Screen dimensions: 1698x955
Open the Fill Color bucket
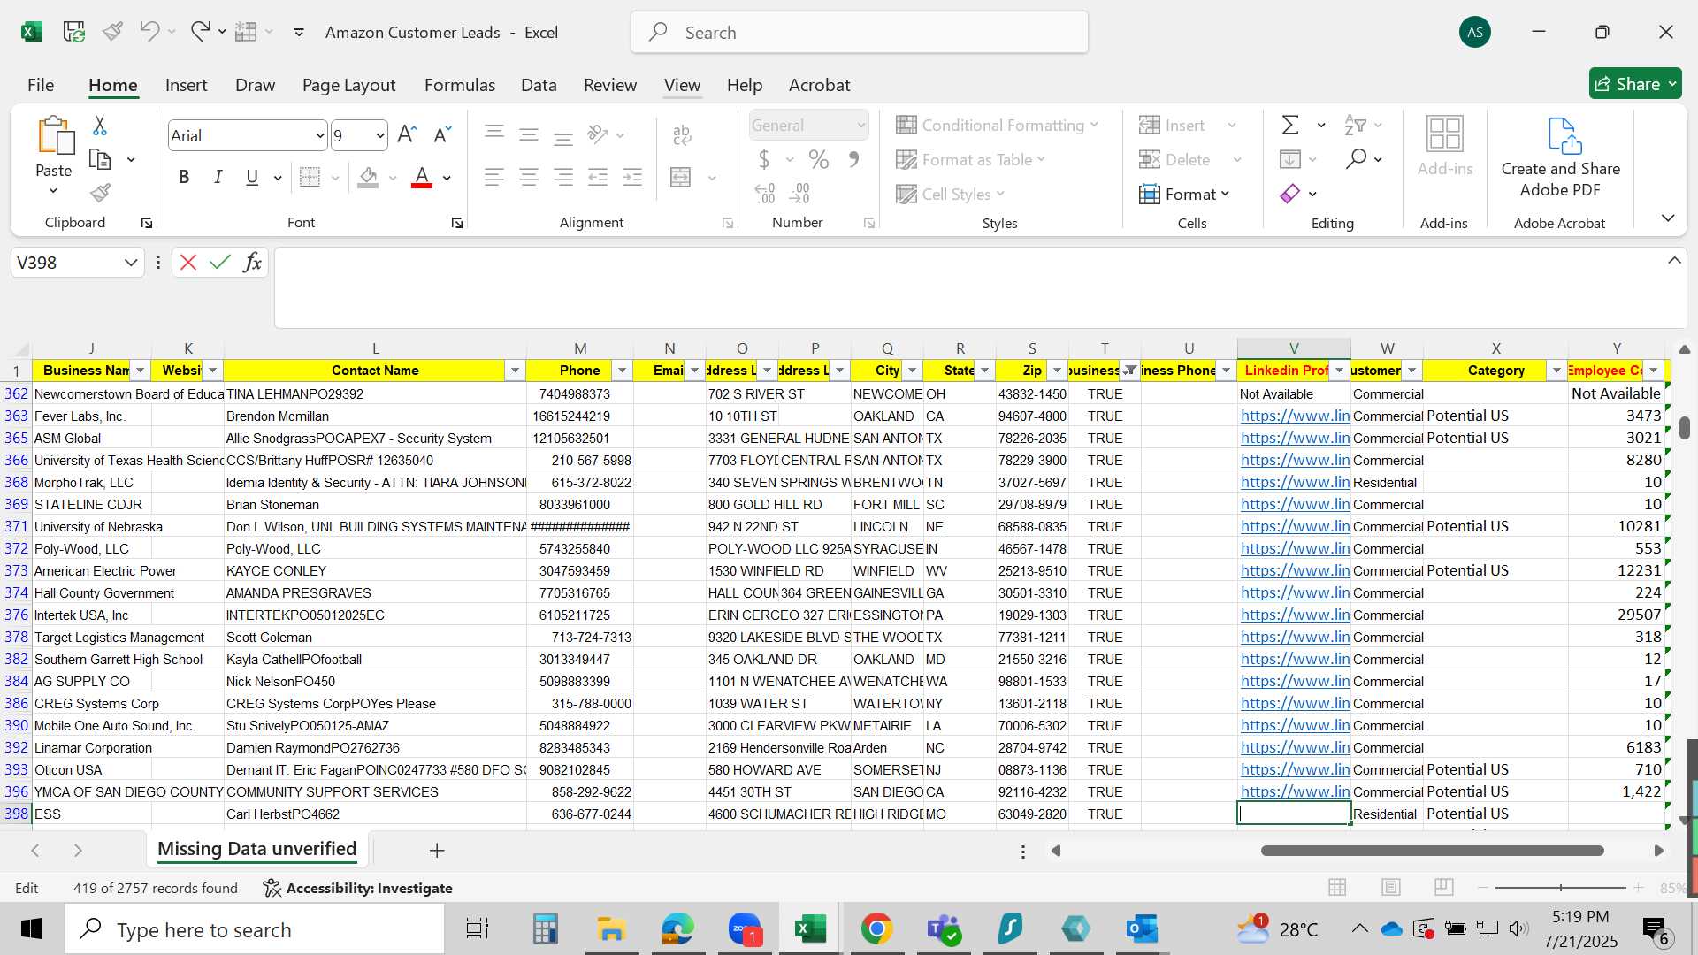369,177
